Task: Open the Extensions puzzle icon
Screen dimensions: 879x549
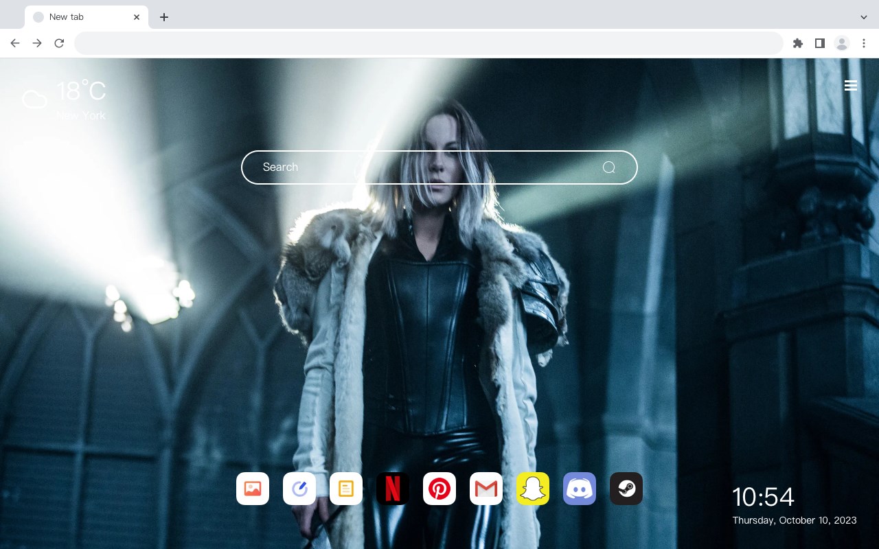Action: [x=797, y=43]
